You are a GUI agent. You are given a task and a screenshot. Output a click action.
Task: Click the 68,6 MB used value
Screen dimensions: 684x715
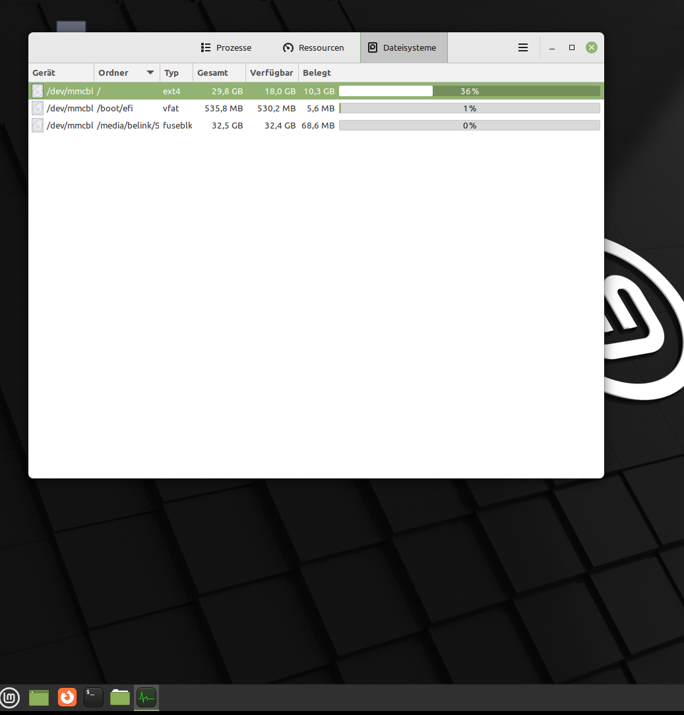pos(318,125)
